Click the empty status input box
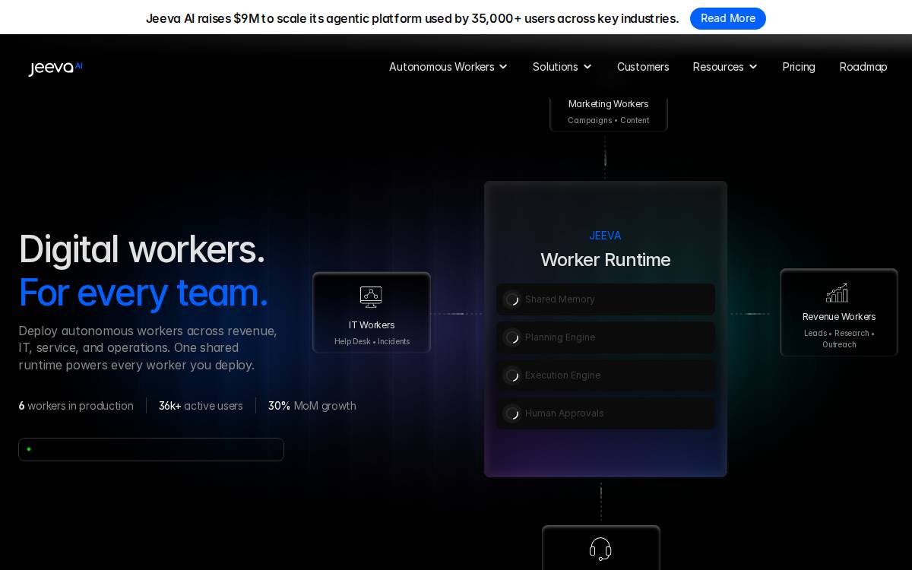Viewport: 912px width, 570px height. click(x=151, y=449)
